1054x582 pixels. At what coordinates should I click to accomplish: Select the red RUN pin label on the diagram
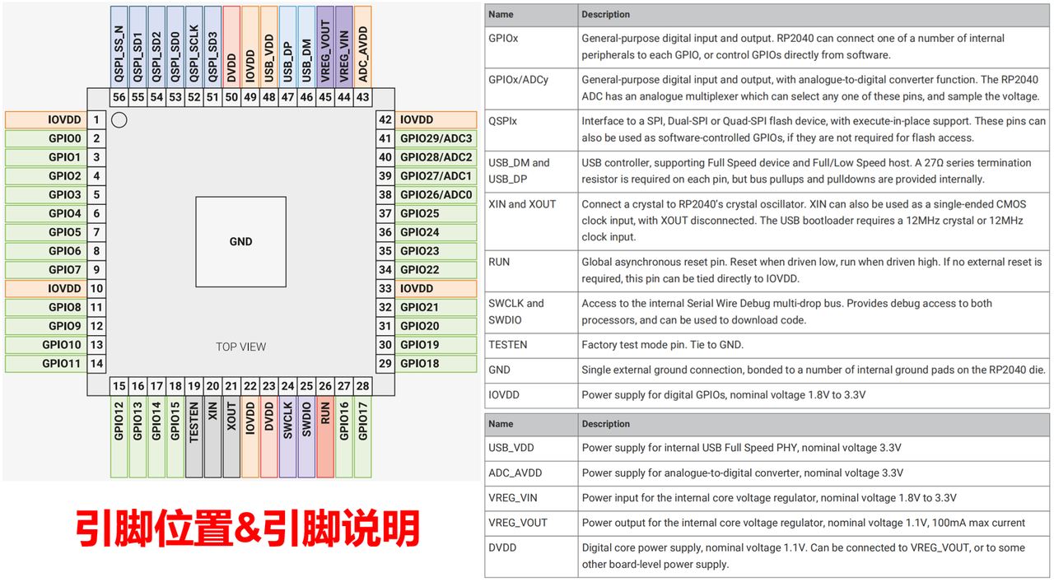pos(325,436)
